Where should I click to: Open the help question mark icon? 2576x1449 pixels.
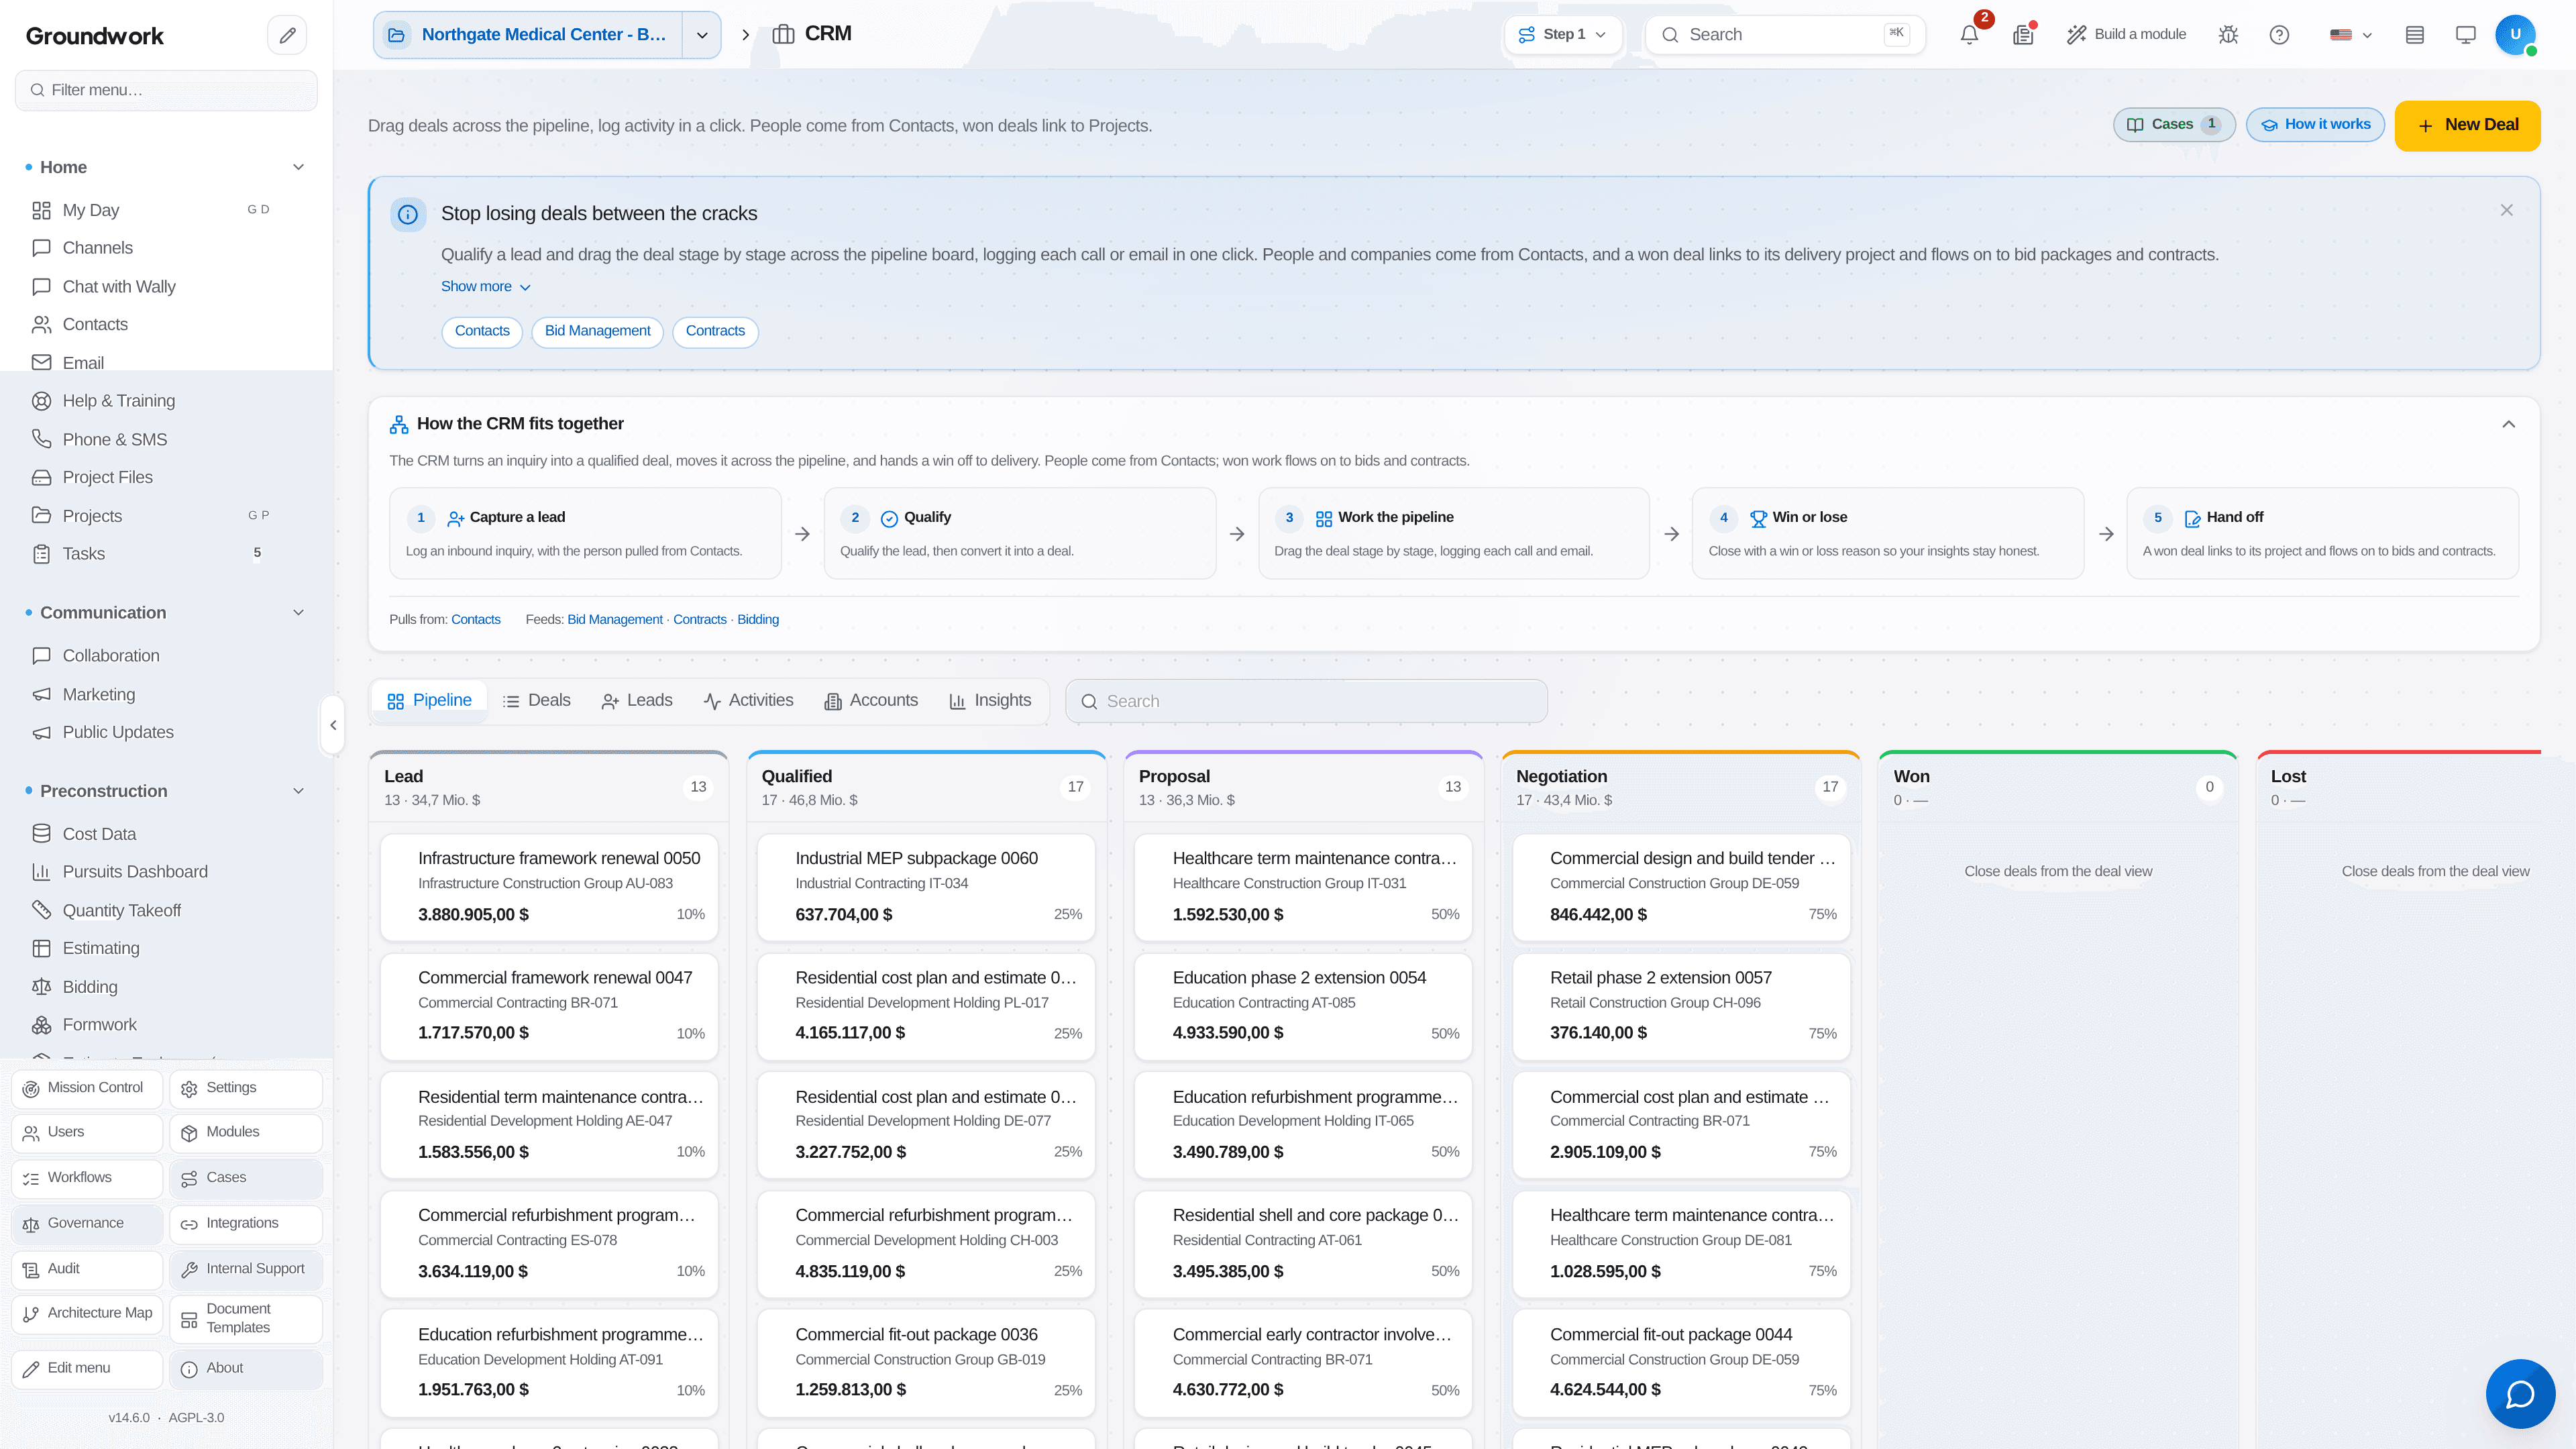pos(2279,35)
